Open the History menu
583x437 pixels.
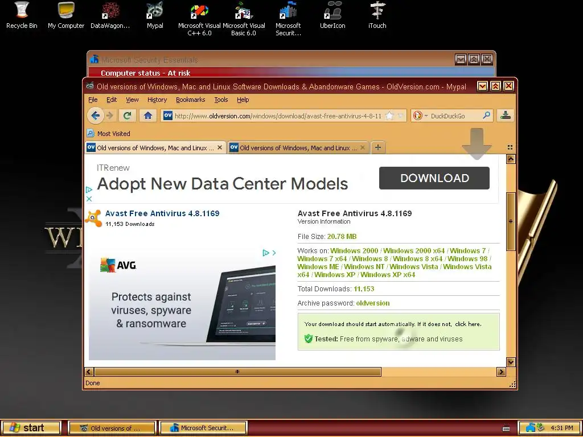click(157, 100)
